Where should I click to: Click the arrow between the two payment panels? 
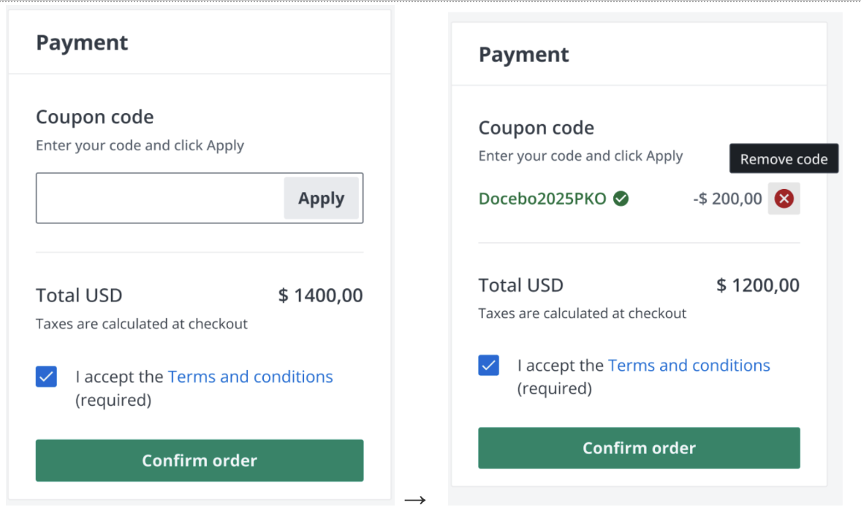click(x=414, y=500)
